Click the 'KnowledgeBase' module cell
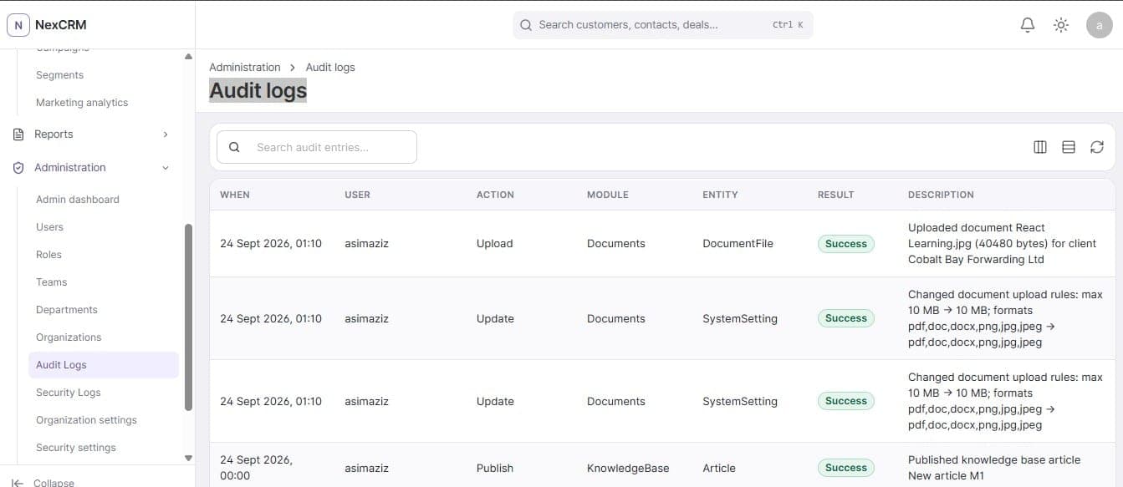Viewport: 1123px width, 487px height. tap(628, 469)
